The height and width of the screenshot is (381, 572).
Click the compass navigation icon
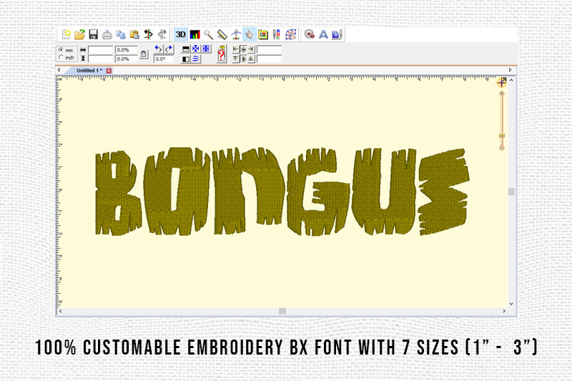[x=502, y=82]
